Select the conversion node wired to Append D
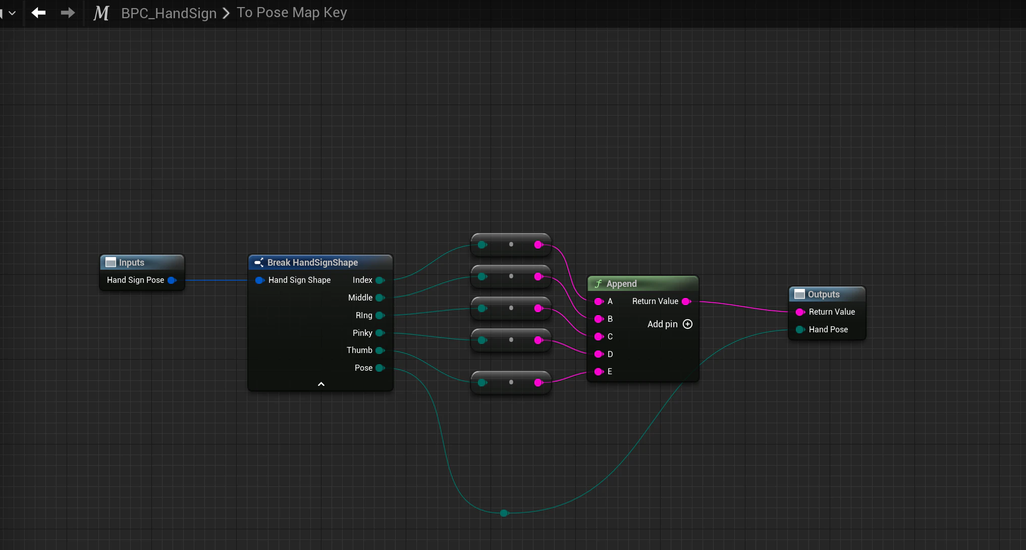 (x=511, y=340)
